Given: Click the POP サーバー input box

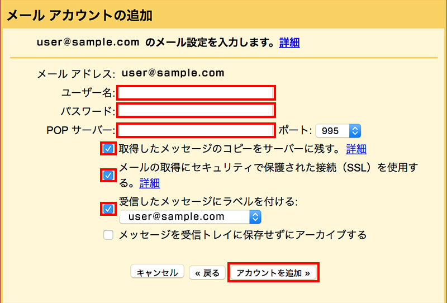Looking at the screenshot, I should [x=196, y=130].
